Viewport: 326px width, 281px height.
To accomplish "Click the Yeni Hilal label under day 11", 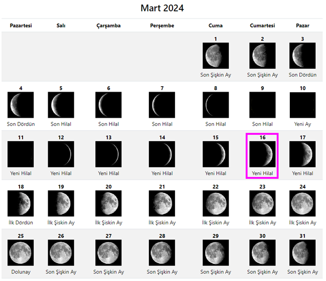I will pos(21,173).
